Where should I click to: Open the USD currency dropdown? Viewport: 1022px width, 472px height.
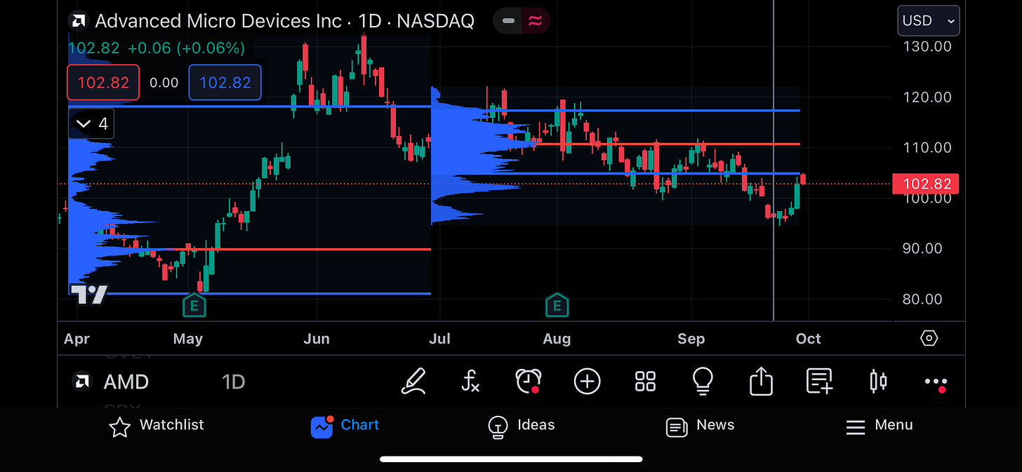929,20
